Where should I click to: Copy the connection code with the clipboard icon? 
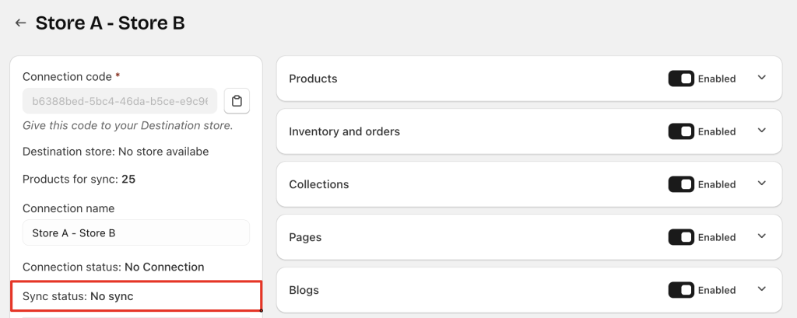(x=237, y=101)
